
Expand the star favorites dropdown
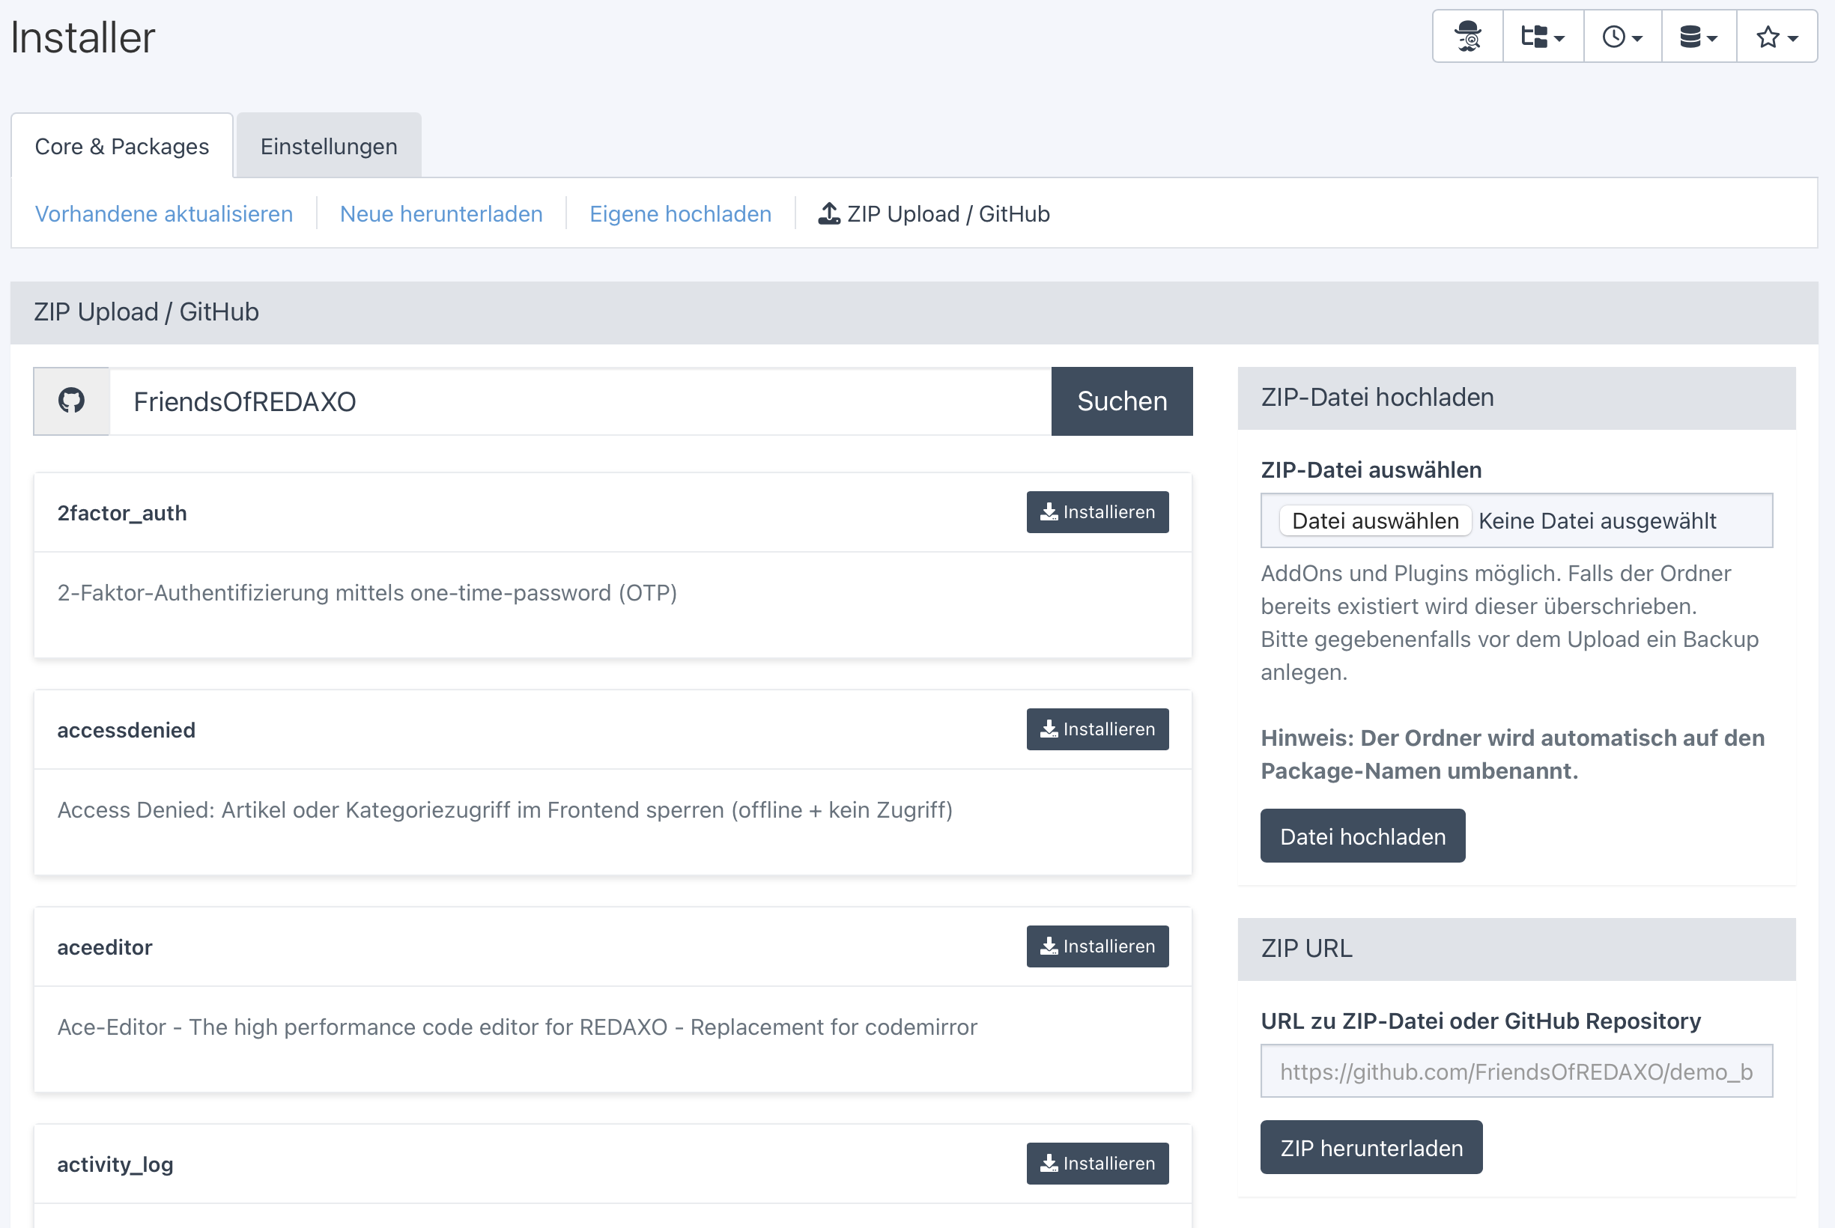pos(1777,37)
